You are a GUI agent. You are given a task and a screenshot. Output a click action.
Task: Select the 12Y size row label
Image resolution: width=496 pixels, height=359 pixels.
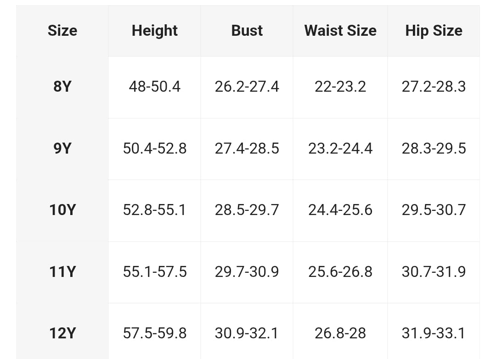point(62,333)
